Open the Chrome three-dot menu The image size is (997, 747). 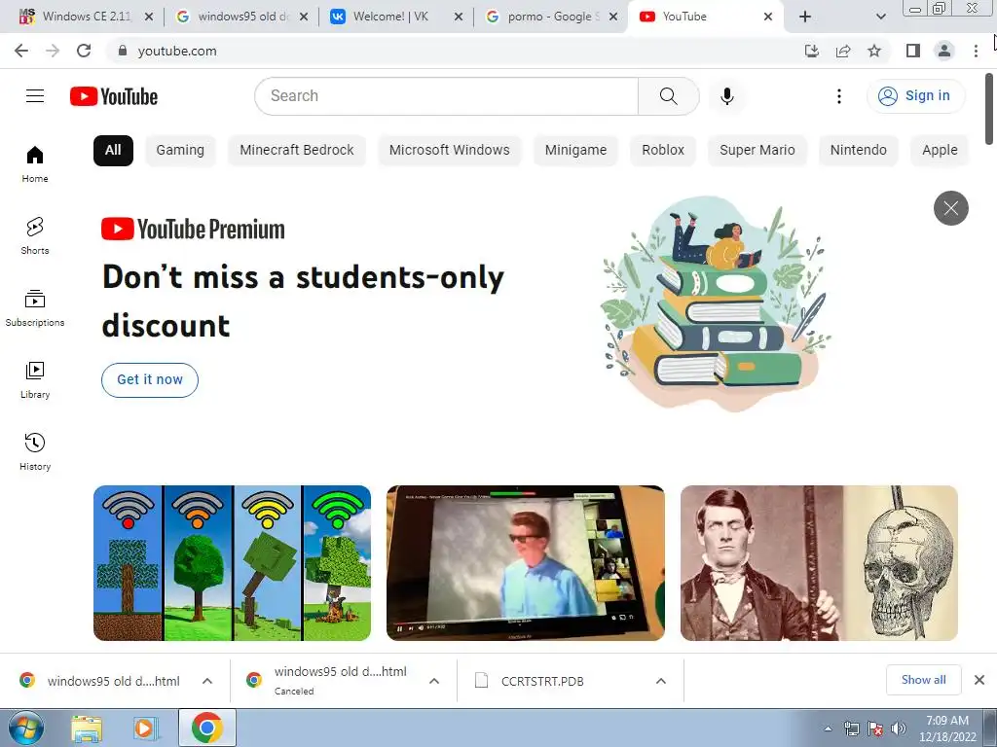(x=976, y=51)
